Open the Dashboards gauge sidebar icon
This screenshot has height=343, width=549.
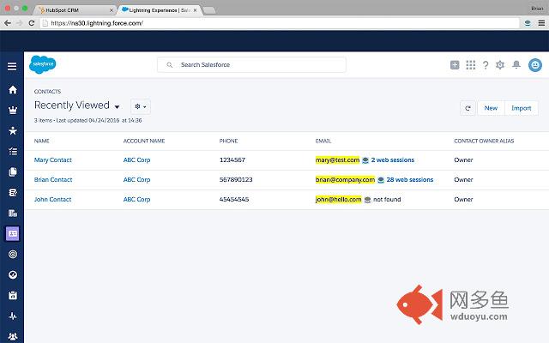point(13,274)
